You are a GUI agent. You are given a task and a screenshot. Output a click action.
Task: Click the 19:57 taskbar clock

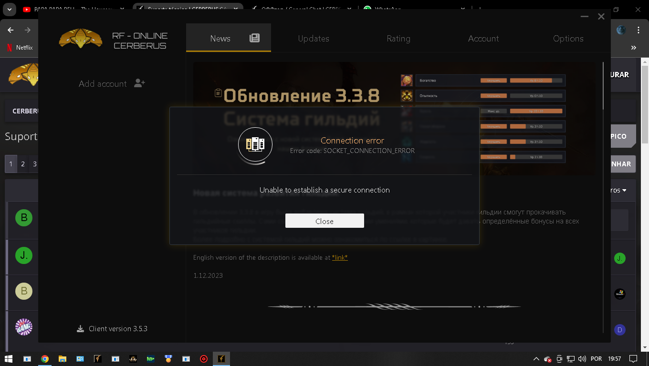[x=615, y=359]
